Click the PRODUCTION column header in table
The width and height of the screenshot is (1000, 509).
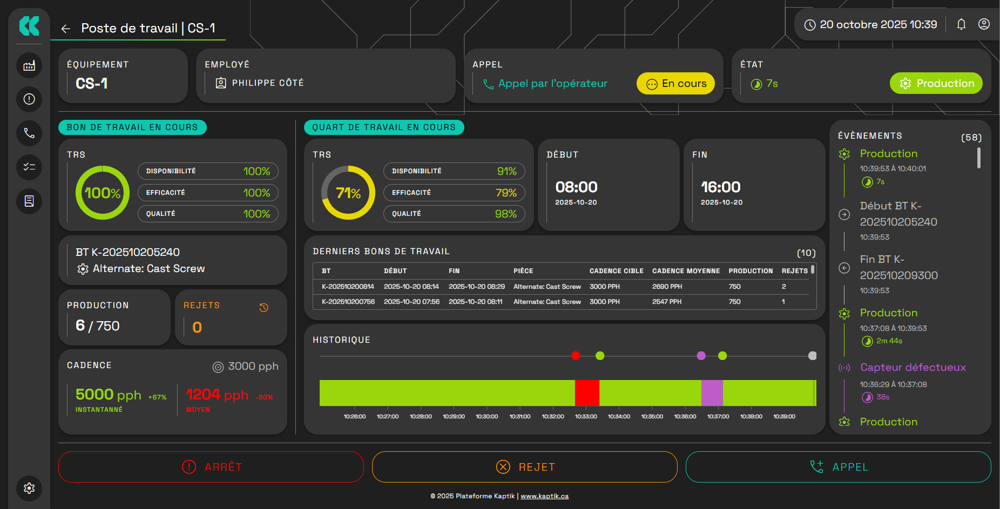(751, 271)
